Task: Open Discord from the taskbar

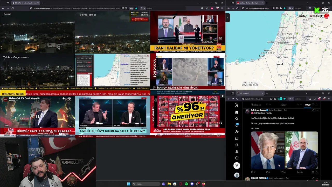Action: 192,184
